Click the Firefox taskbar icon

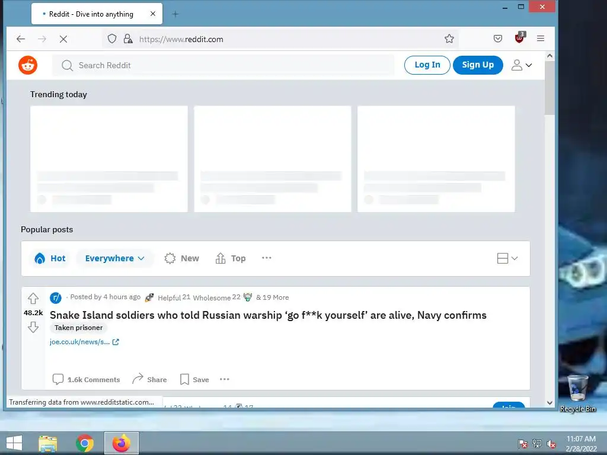click(122, 443)
